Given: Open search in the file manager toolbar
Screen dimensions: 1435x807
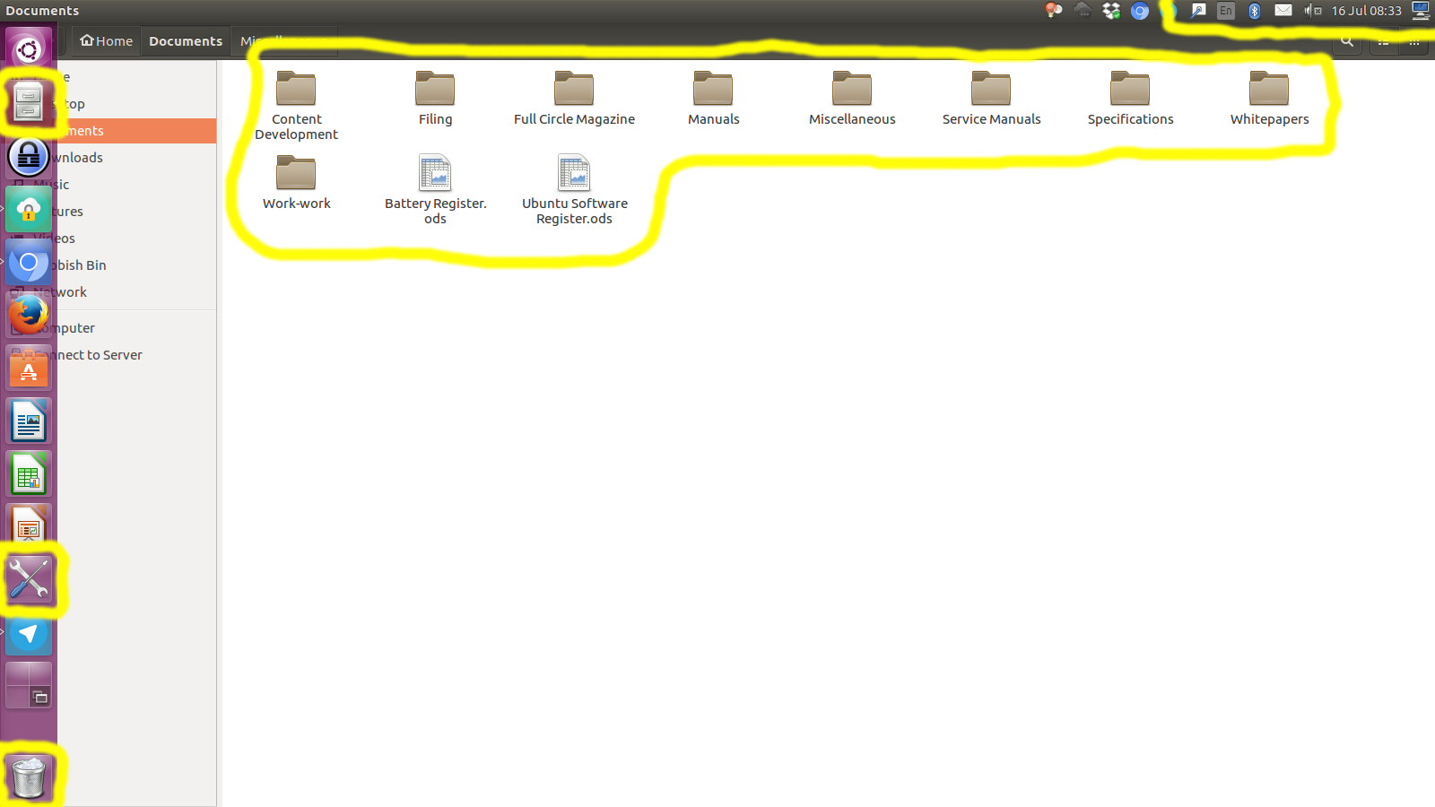Looking at the screenshot, I should click(x=1346, y=41).
